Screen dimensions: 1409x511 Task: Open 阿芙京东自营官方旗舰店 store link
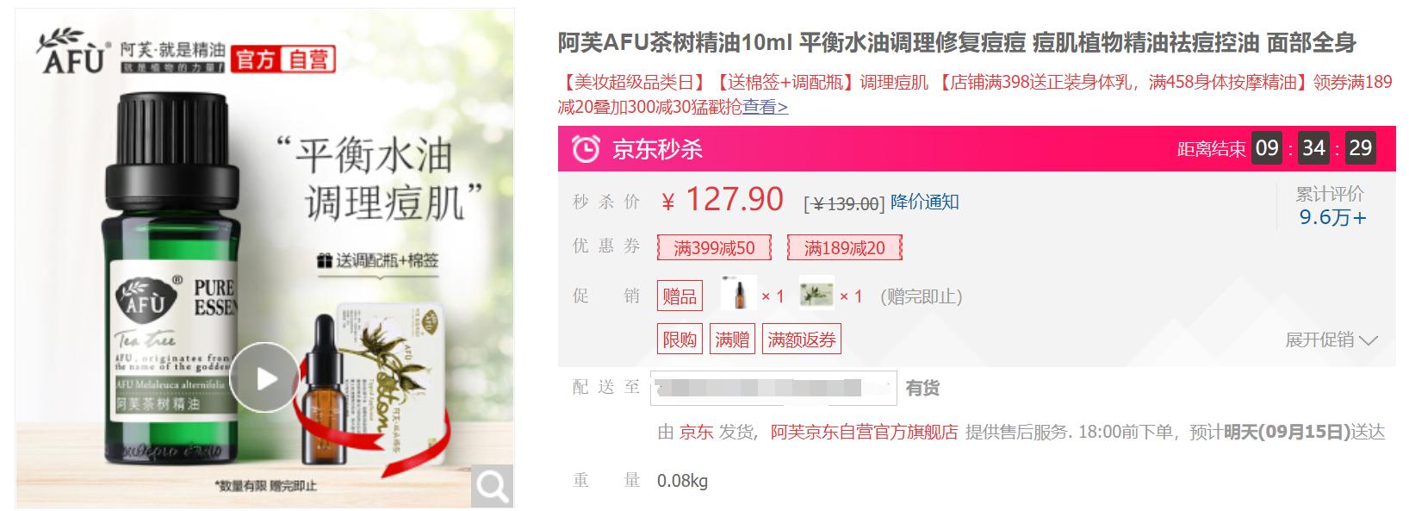click(x=864, y=432)
